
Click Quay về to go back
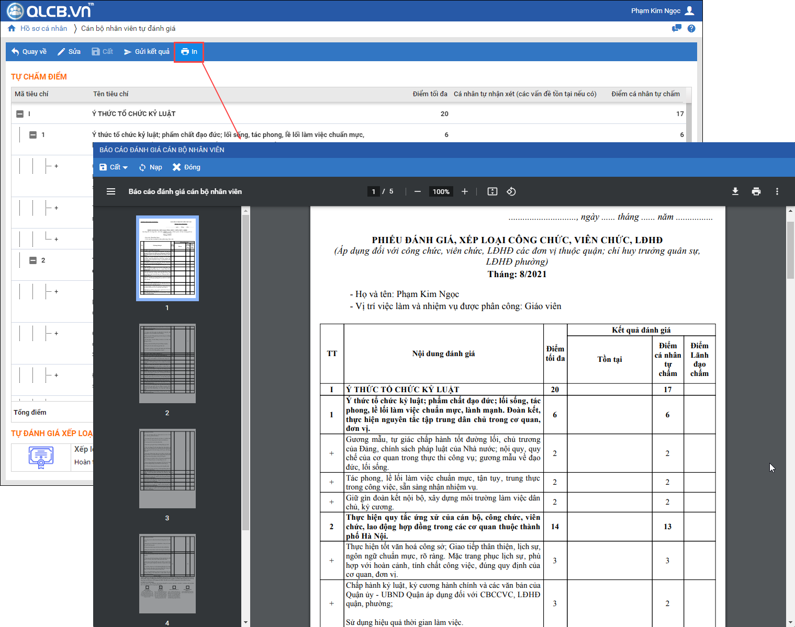[x=29, y=52]
